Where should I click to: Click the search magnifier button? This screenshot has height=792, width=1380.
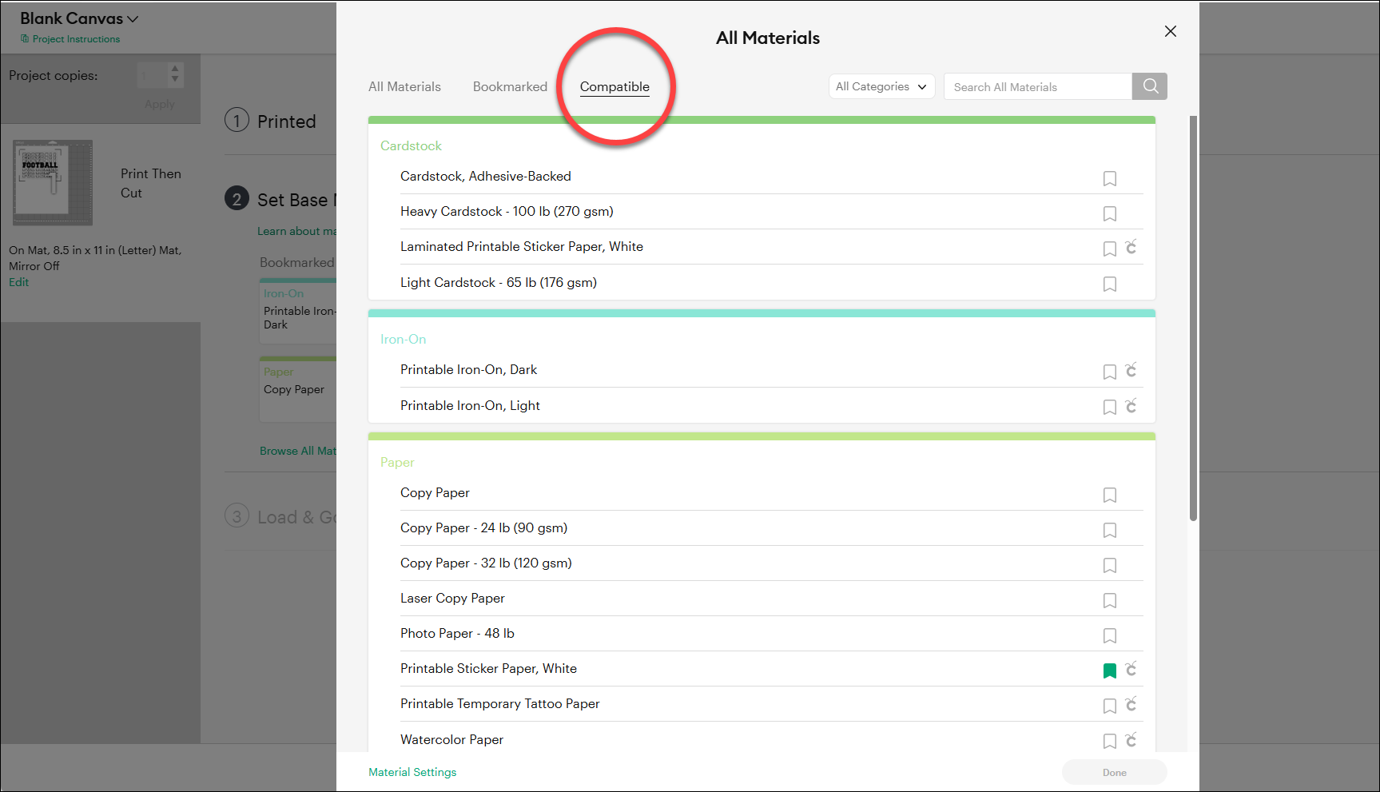(1150, 86)
